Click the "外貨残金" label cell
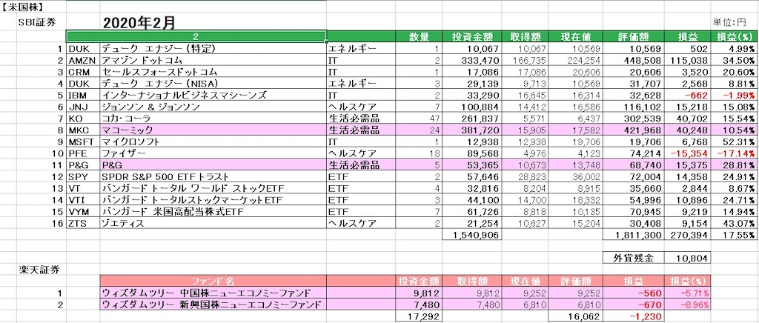The height and width of the screenshot is (323, 759). pyautogui.click(x=633, y=258)
